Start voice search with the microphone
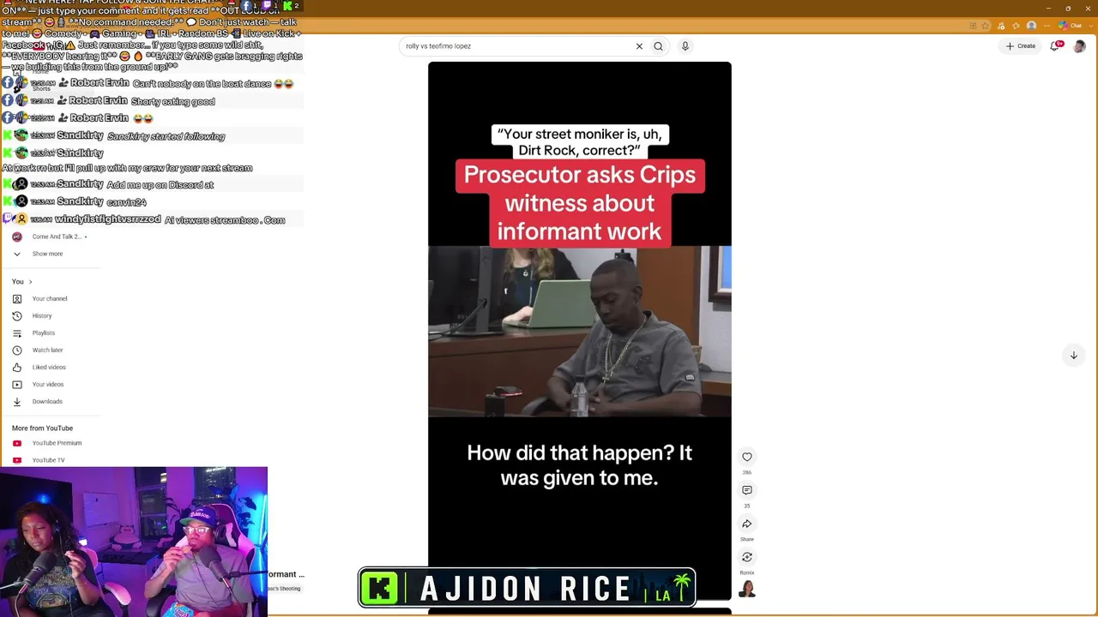Image resolution: width=1098 pixels, height=617 pixels. pos(685,46)
